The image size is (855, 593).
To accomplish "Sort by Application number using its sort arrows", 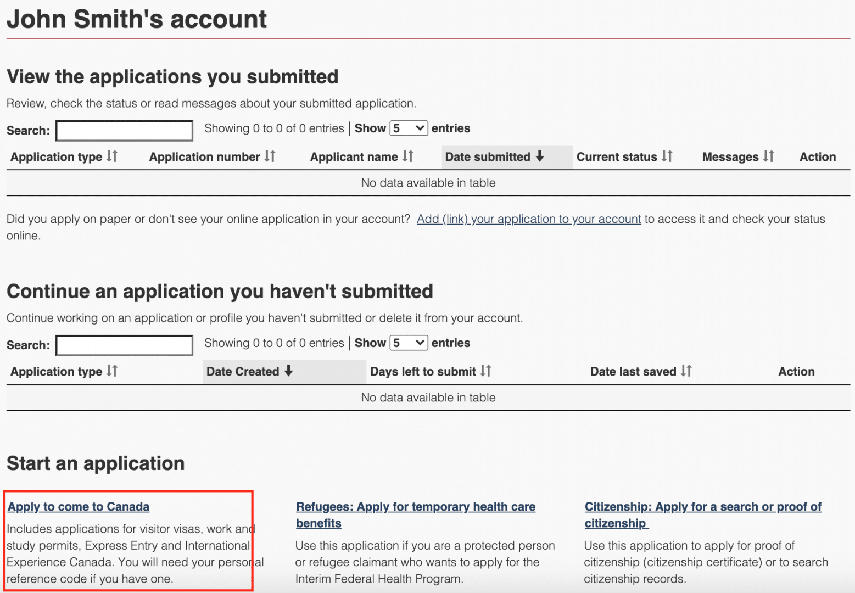I will point(270,156).
